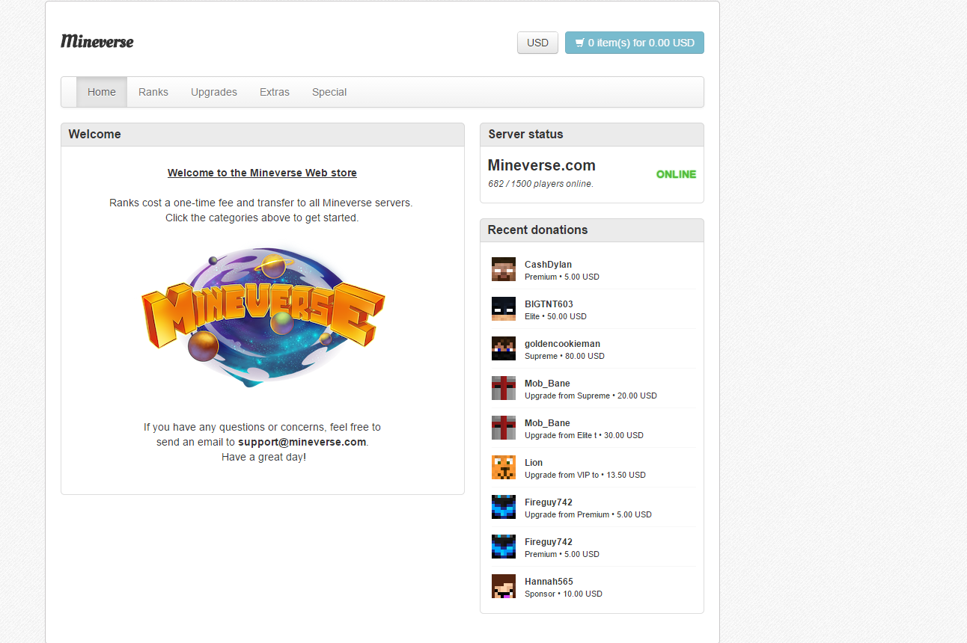Open the Home tab
This screenshot has width=967, height=643.
[x=102, y=92]
